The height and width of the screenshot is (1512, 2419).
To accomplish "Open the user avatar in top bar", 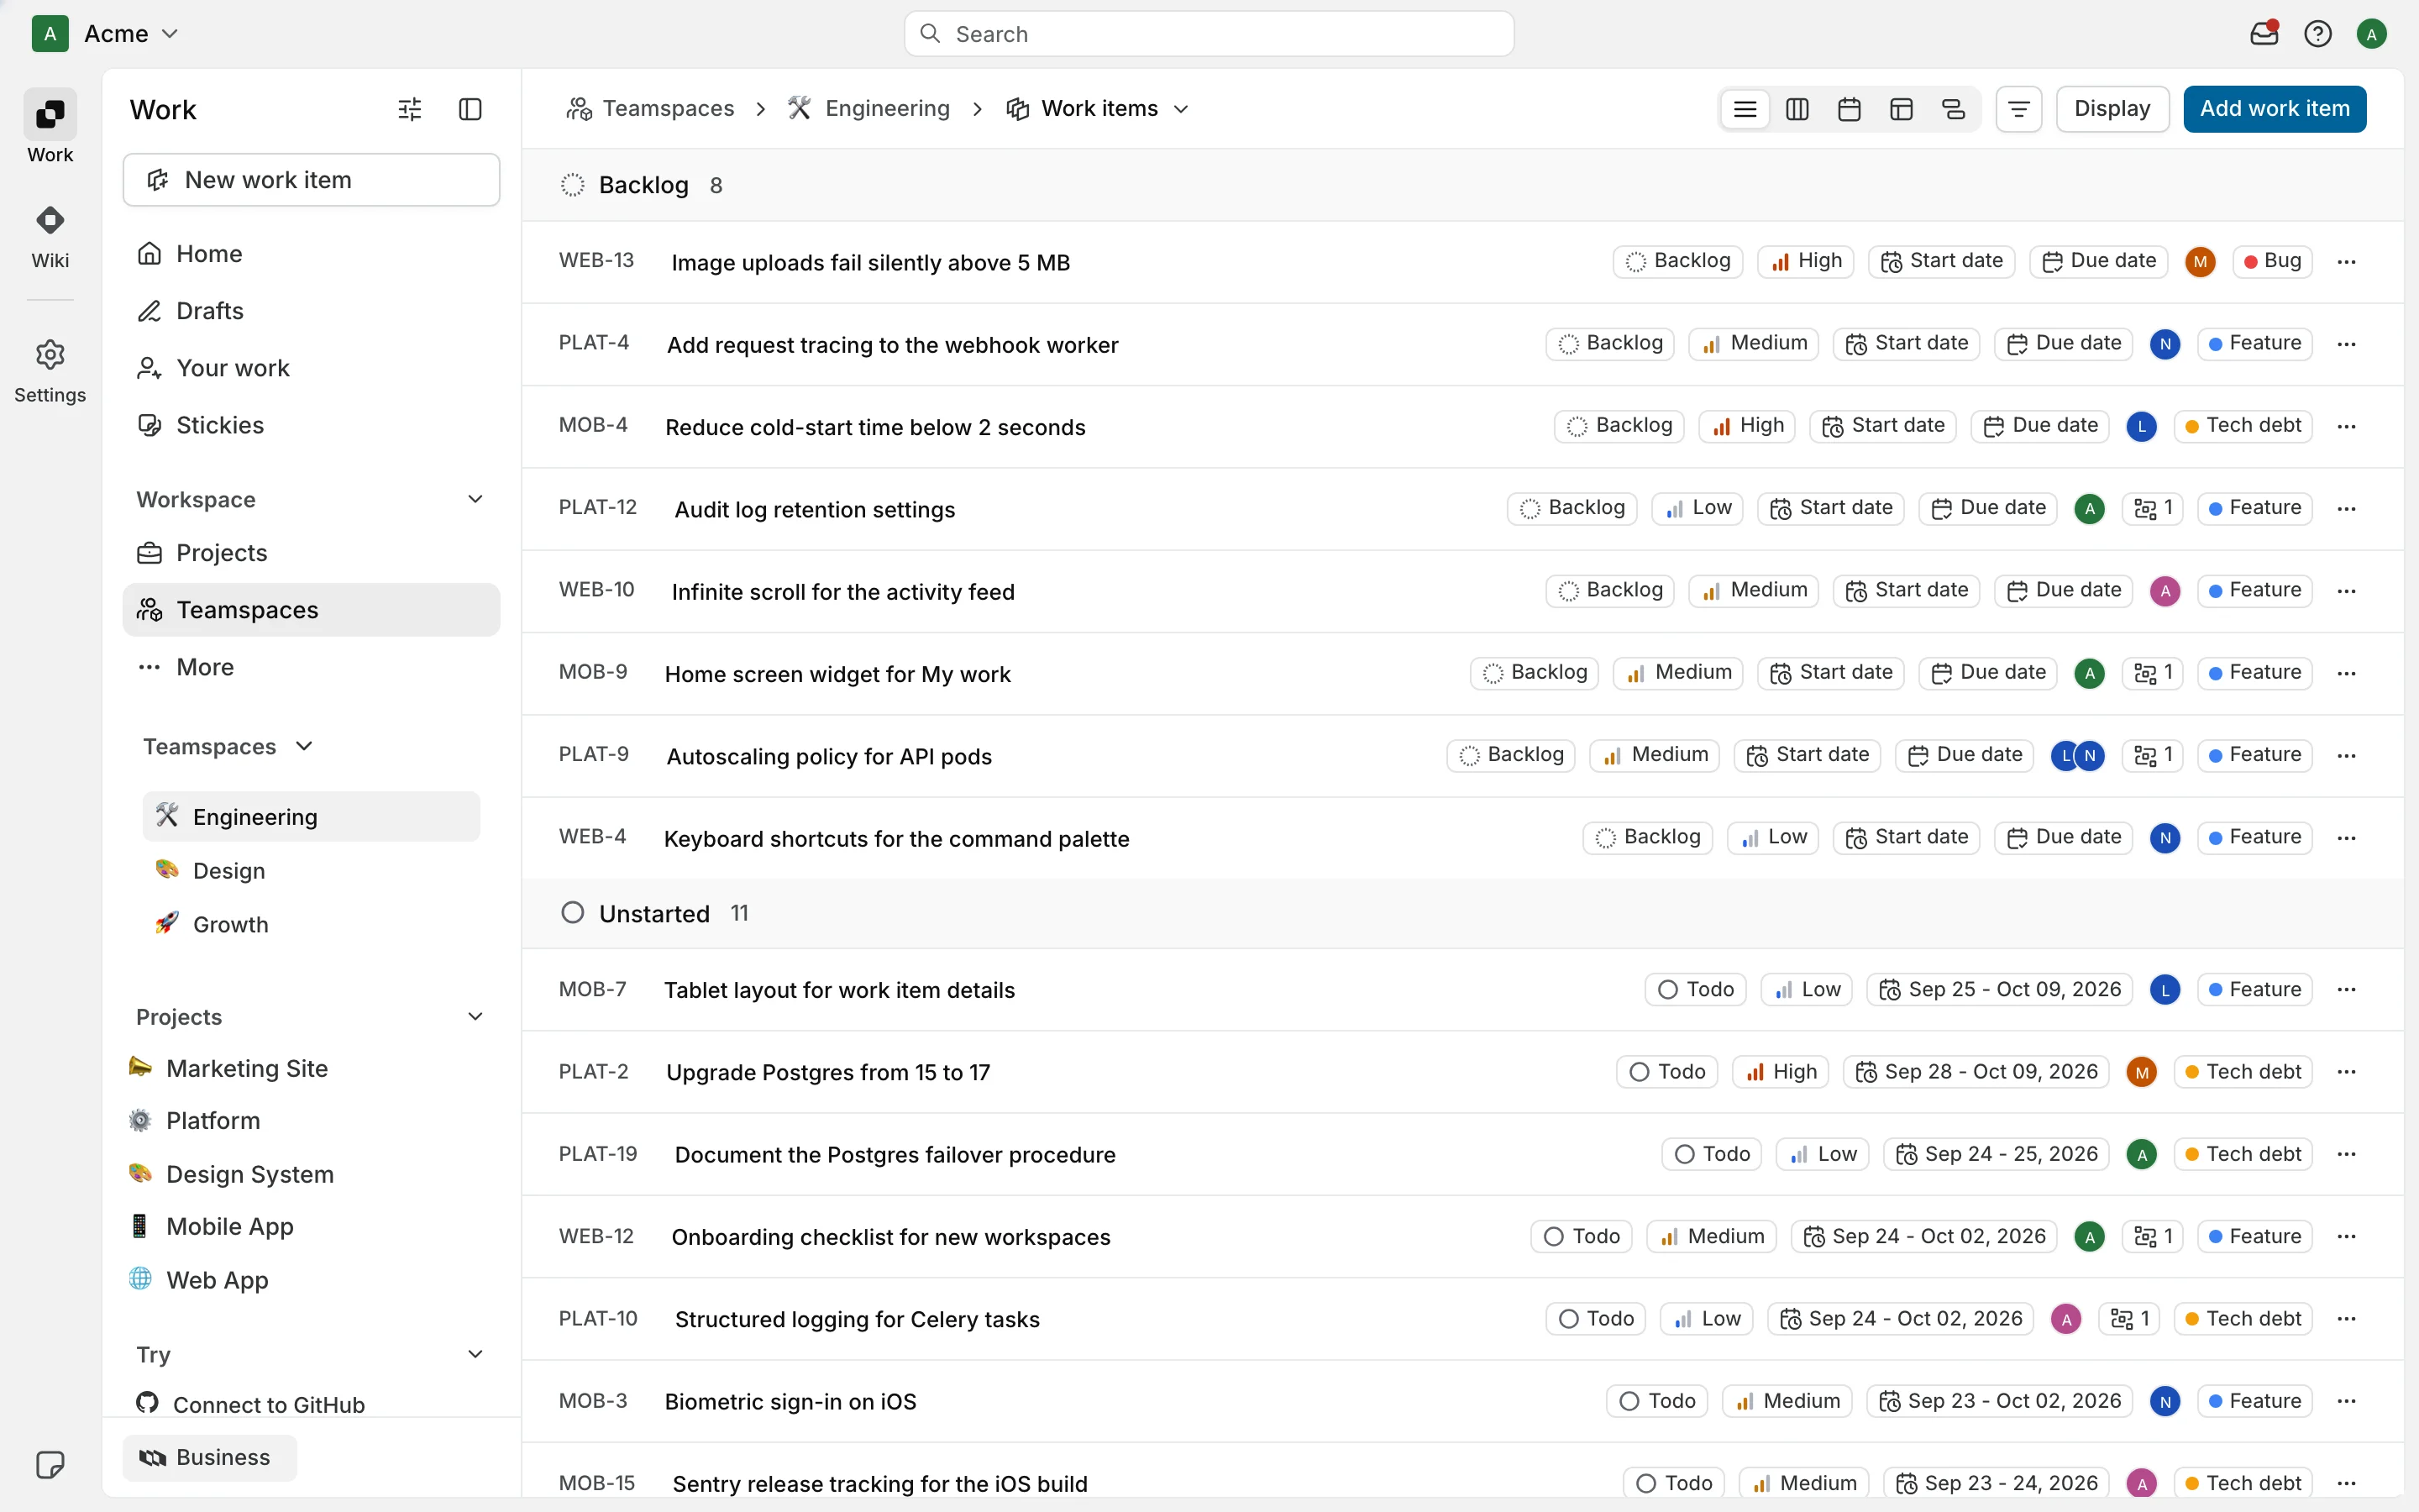I will point(2371,34).
